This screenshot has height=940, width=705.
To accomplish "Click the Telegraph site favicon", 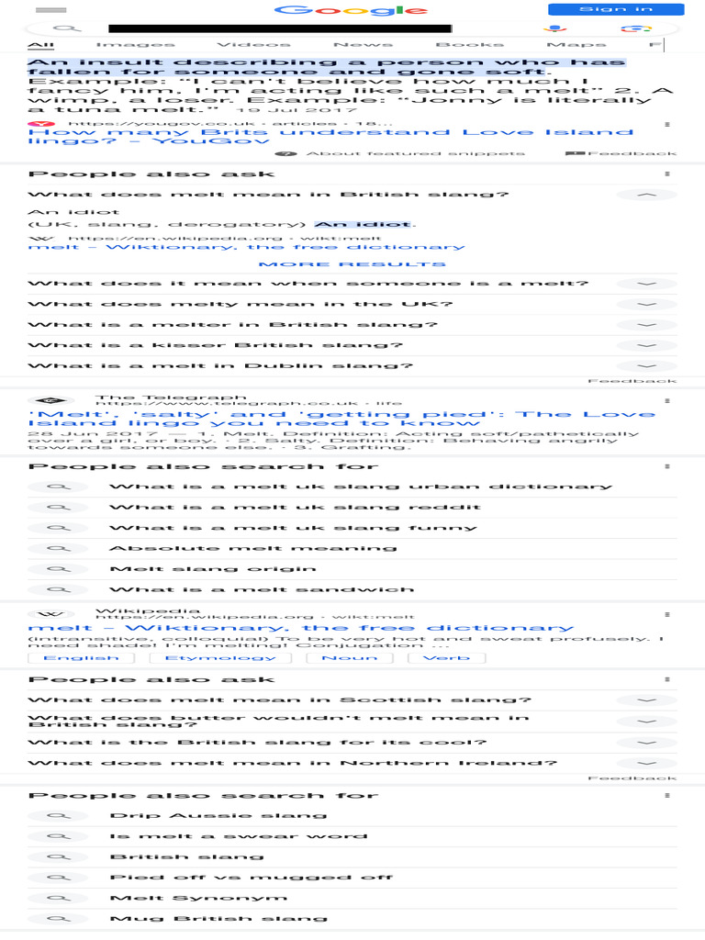I will point(51,400).
